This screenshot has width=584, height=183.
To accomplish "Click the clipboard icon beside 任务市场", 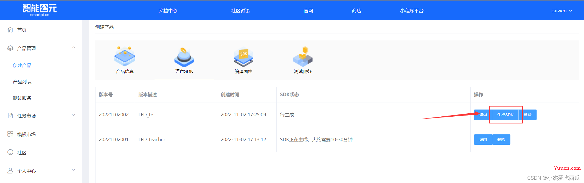I will point(10,116).
